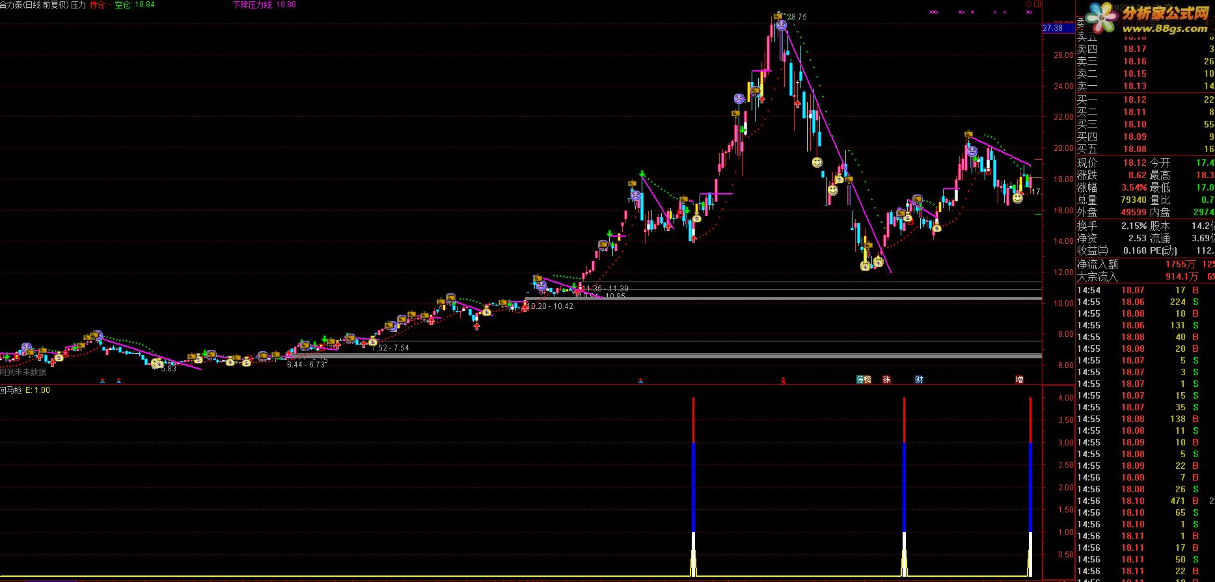Click the 26.00 label on the price axis
Viewport: 1215px width, 582px height.
click(1063, 55)
